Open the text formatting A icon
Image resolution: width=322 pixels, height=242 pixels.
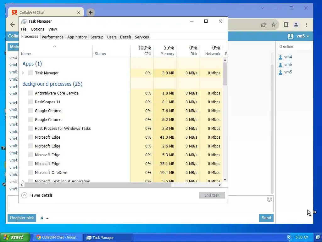(x=42, y=218)
